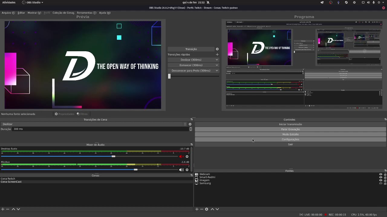Image resolution: width=387 pixels, height=217 pixels.
Task: Select the Cena-ScreenCast scene
Action: (96, 182)
